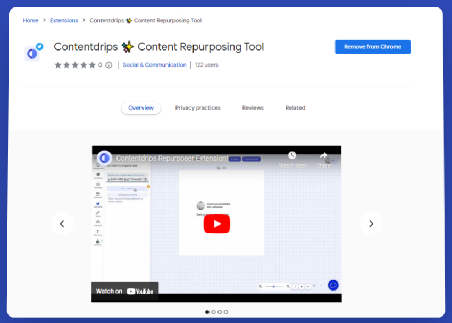
Task: Click the Share arrow icon on video
Action: click(323, 155)
